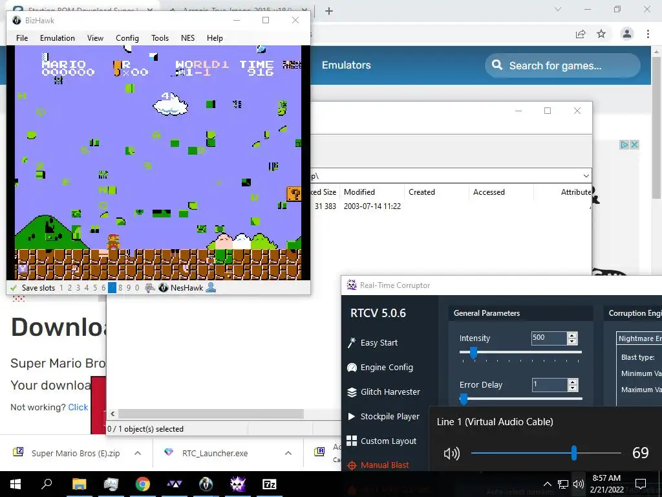Open BizHawk Emulation menu
Image resolution: width=662 pixels, height=497 pixels.
pyautogui.click(x=58, y=38)
